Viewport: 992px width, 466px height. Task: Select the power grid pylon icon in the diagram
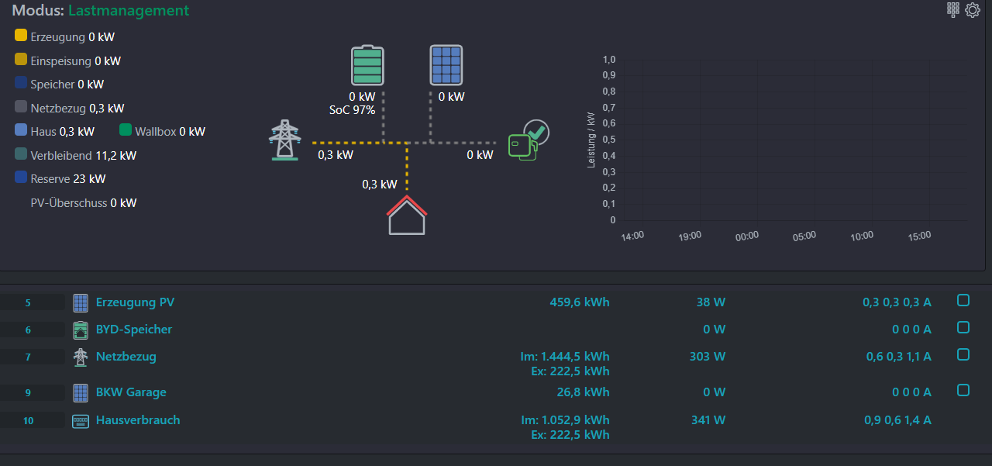coord(284,140)
